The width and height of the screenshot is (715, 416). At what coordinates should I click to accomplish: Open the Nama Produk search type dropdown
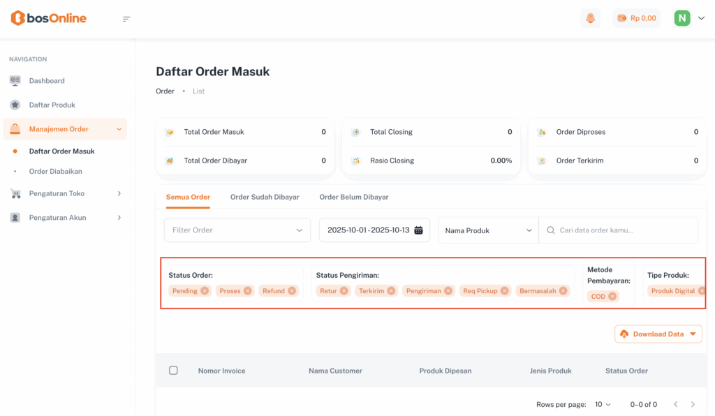pos(488,230)
